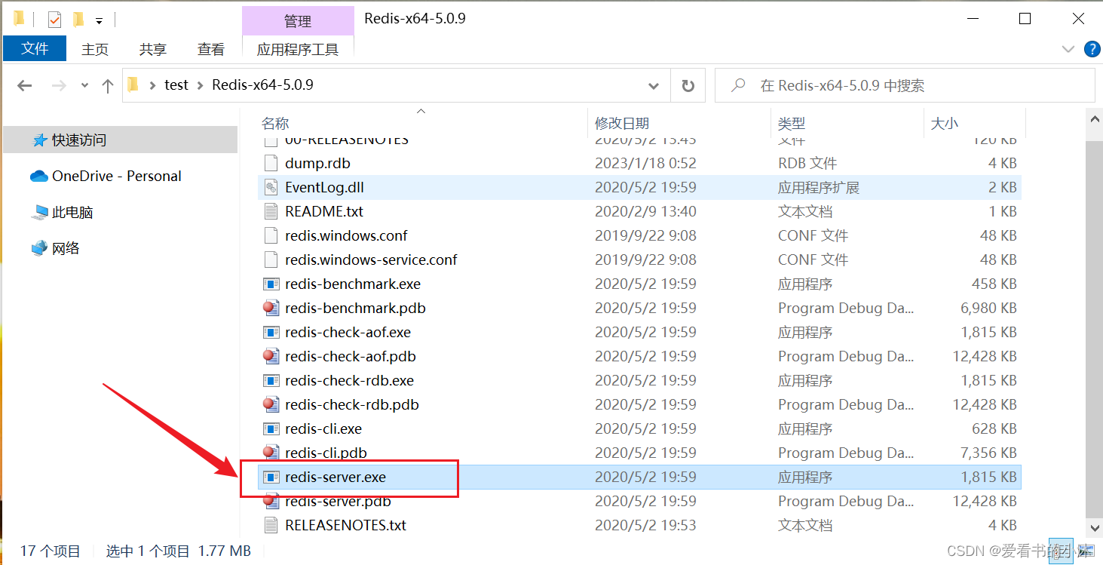
Task: Sort by the 名称 column header
Action: (275, 123)
